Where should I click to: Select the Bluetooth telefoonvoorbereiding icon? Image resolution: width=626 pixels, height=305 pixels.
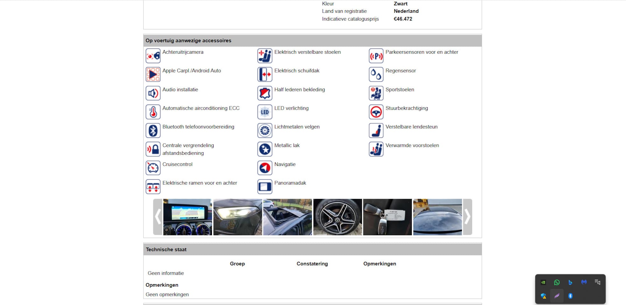[x=153, y=131]
